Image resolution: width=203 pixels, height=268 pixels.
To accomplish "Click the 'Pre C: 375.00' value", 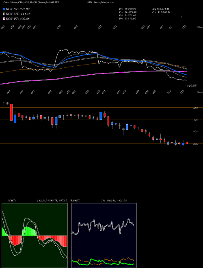I will click(127, 19).
